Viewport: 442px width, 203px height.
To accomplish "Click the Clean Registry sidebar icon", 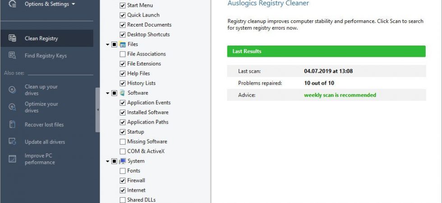I will pyautogui.click(x=13, y=38).
